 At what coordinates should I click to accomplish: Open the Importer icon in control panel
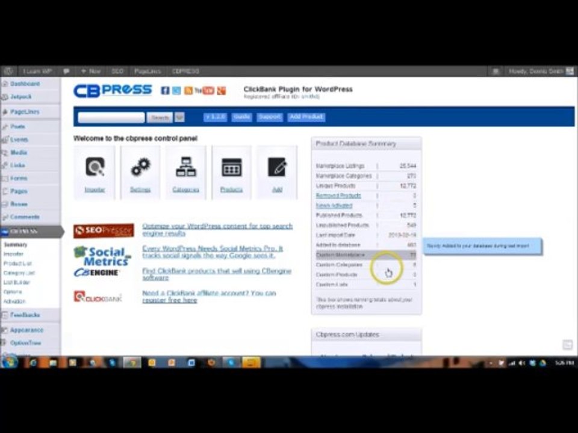pyautogui.click(x=95, y=167)
